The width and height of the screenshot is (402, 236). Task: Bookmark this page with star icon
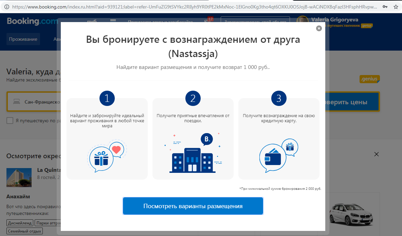tap(396, 7)
